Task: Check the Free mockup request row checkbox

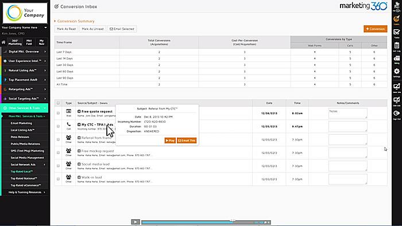Action: pyautogui.click(x=58, y=153)
